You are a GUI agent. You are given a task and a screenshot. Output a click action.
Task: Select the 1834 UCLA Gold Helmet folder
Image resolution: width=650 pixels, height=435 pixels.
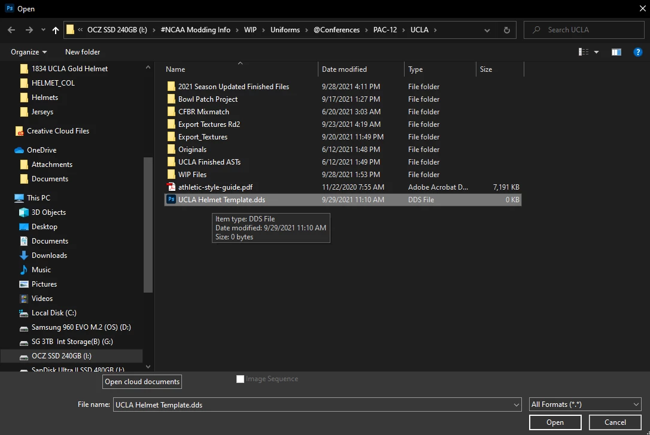69,69
